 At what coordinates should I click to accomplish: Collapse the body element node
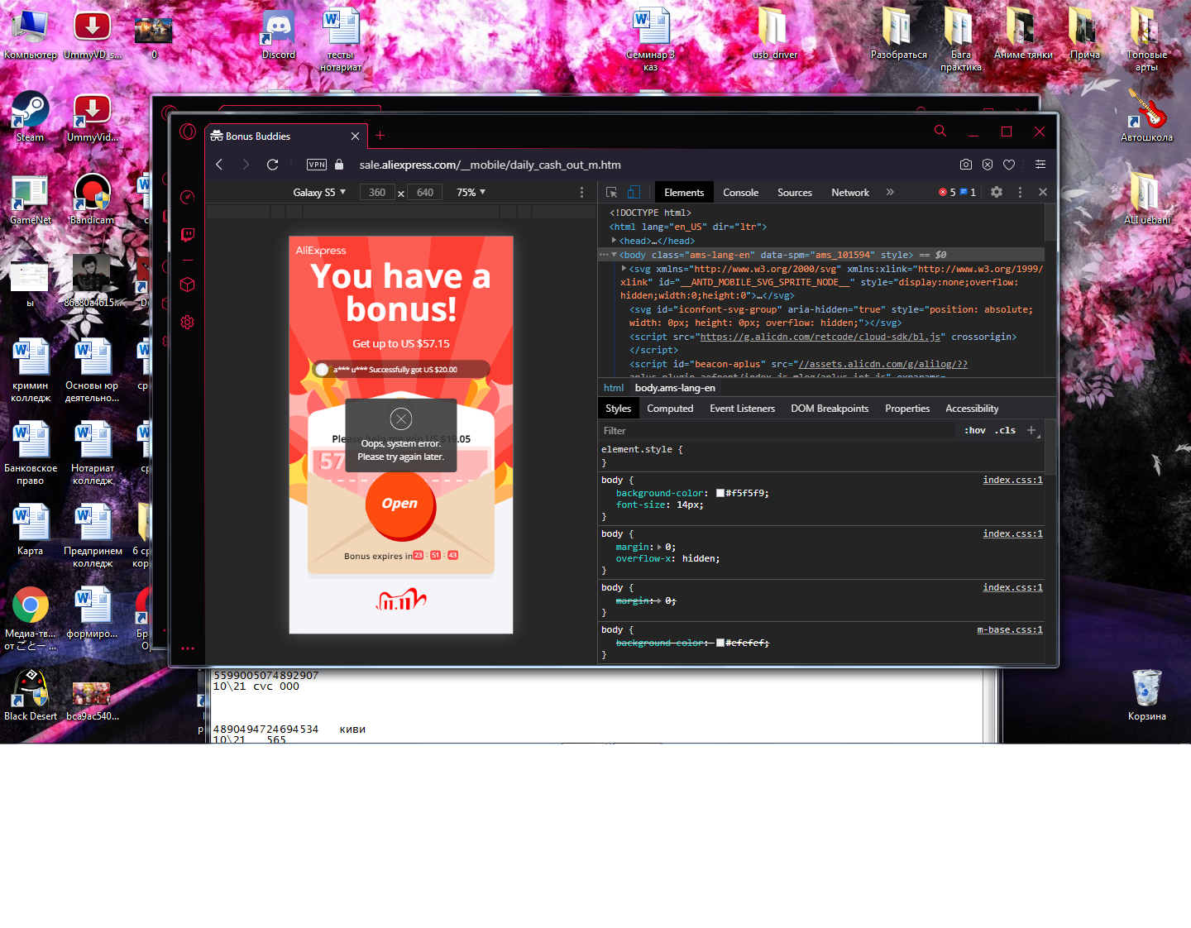614,255
